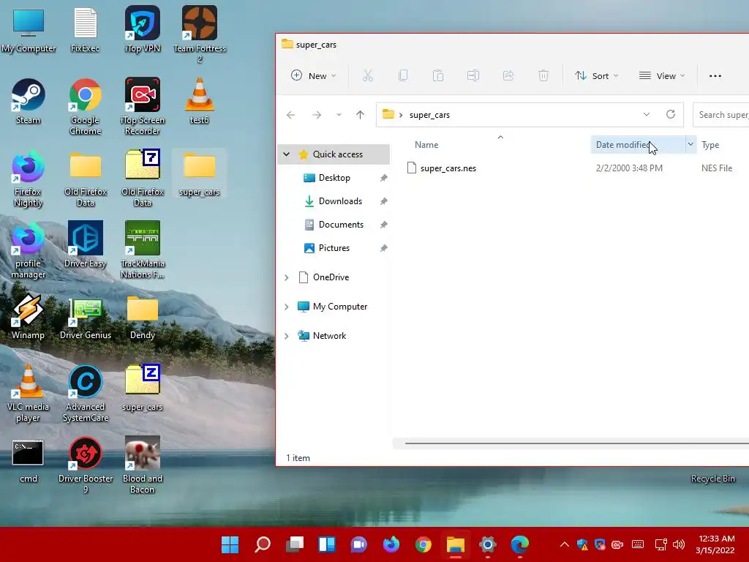Select the Blood and Bacon desktop icon
749x562 pixels.
tap(143, 465)
